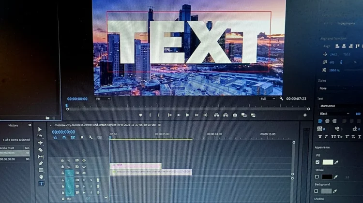Select the Type tool
Screen dimensions: 363x203
pyautogui.click(x=41, y=184)
